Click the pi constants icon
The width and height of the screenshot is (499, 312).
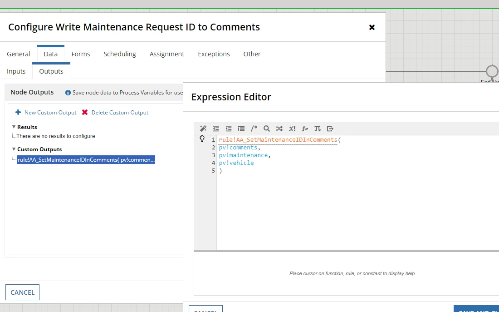point(317,129)
